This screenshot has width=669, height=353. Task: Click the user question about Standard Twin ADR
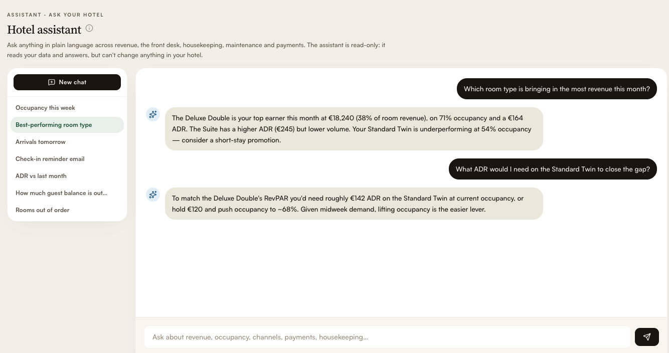click(x=553, y=169)
